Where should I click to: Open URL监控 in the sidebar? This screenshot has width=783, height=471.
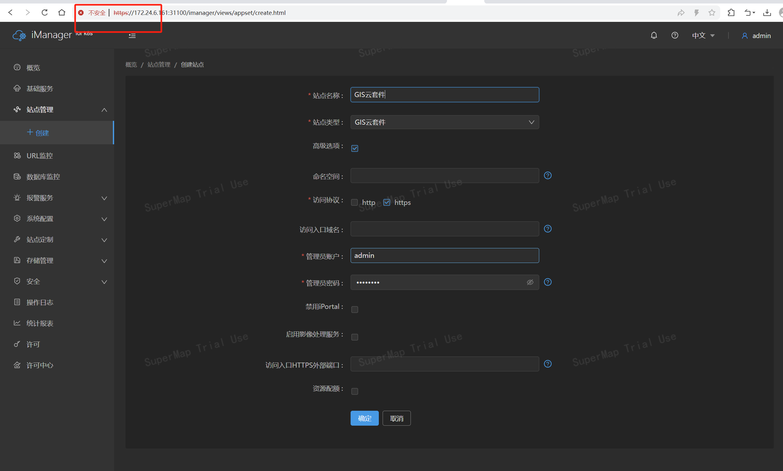[40, 156]
